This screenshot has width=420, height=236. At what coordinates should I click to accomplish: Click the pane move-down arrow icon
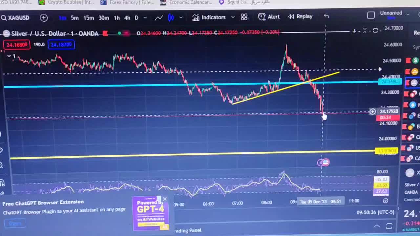click(354, 31)
